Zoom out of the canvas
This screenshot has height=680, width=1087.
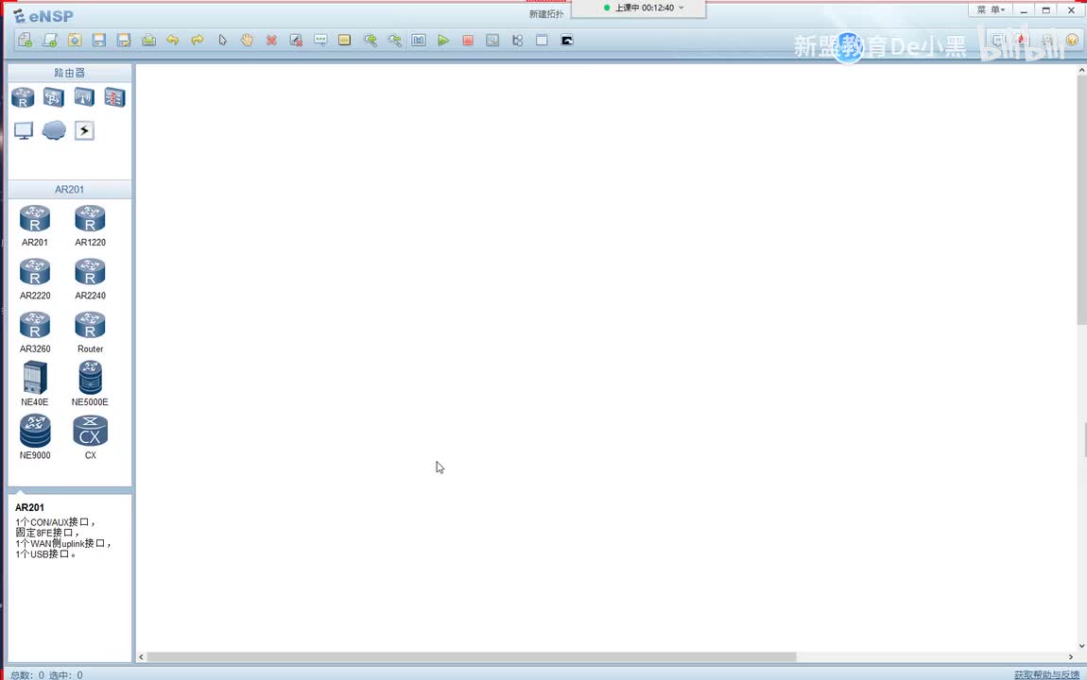click(394, 41)
